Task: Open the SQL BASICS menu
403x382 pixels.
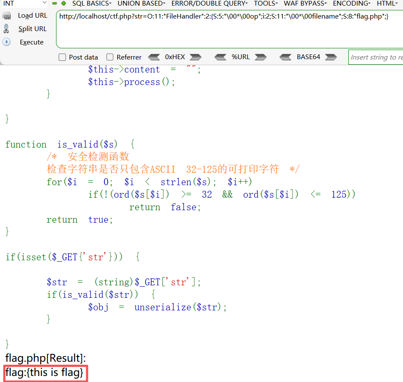Action: pos(92,3)
